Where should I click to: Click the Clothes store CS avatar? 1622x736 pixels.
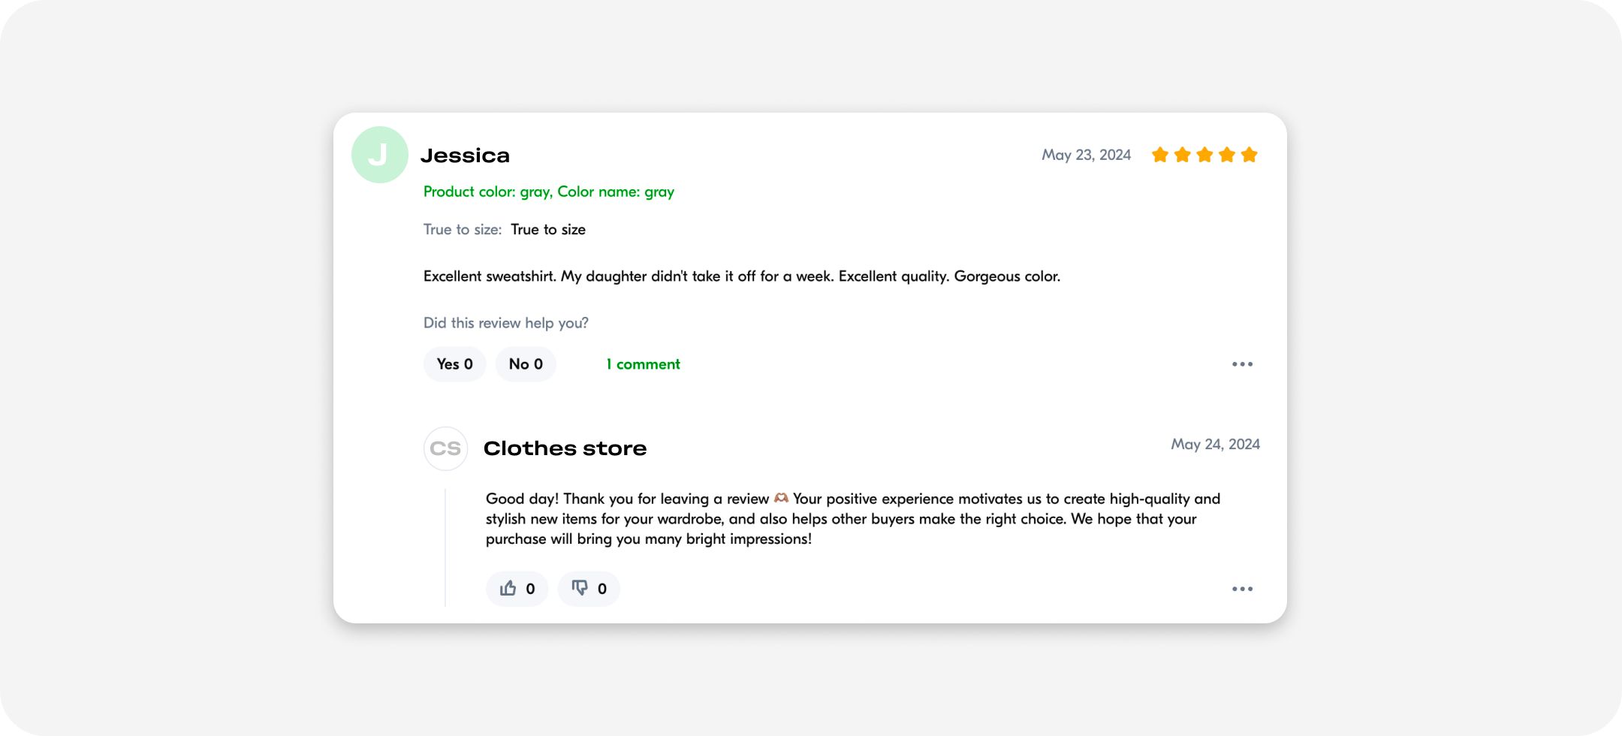pos(446,449)
